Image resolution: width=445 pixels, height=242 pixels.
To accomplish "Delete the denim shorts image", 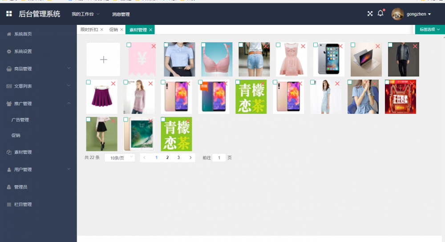I will [x=266, y=46].
